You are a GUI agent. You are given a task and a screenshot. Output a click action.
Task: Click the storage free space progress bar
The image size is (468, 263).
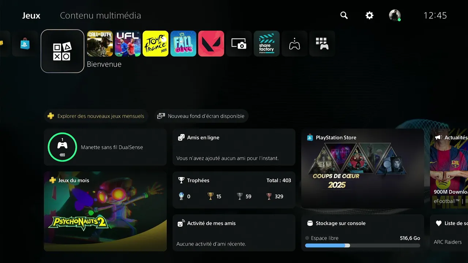(x=363, y=245)
